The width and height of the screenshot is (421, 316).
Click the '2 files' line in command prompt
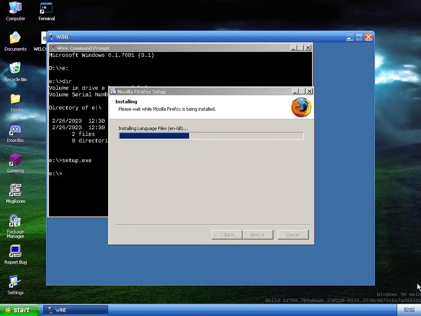tap(83, 134)
